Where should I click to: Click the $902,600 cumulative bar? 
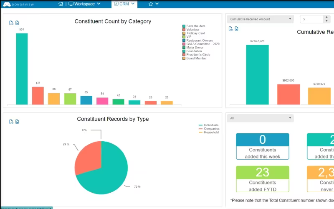288,94
